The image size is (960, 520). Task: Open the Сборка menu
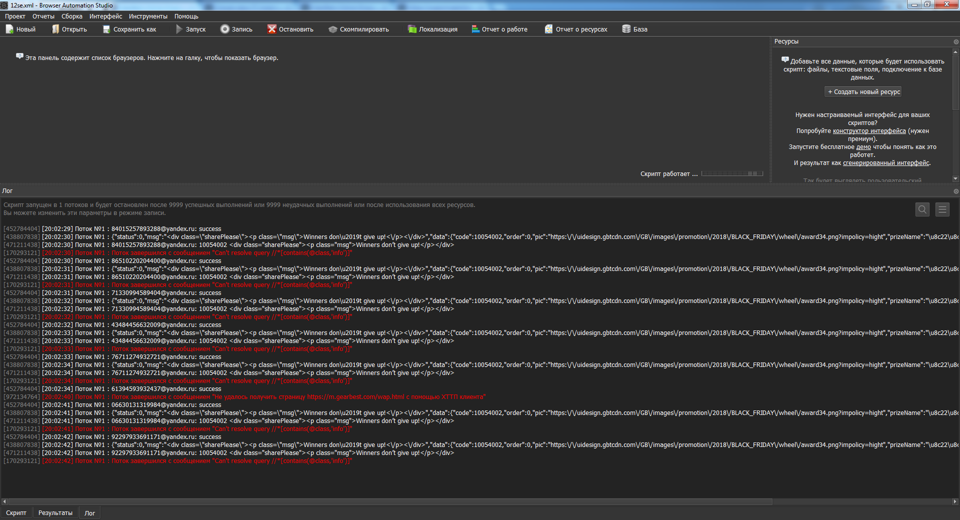(x=72, y=16)
